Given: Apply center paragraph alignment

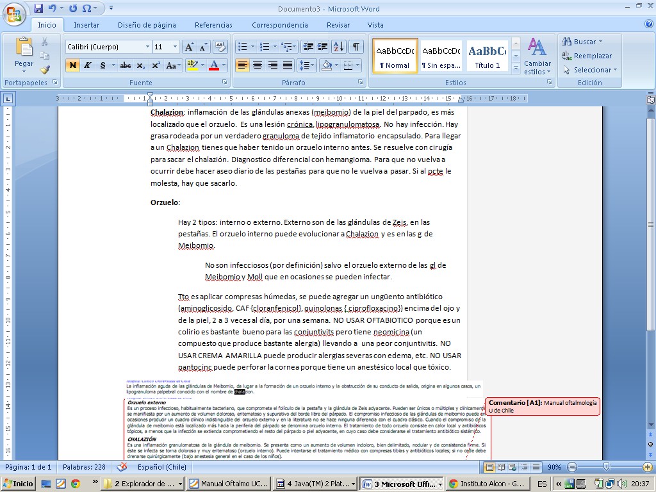Looking at the screenshot, I should click(x=258, y=65).
